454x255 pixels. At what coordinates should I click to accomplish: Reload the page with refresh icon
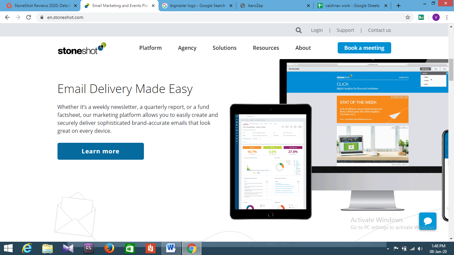(x=29, y=17)
